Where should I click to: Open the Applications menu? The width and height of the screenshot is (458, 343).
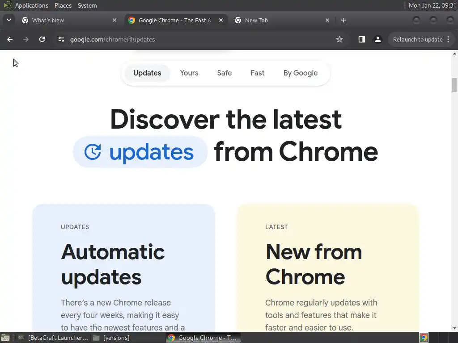click(32, 5)
